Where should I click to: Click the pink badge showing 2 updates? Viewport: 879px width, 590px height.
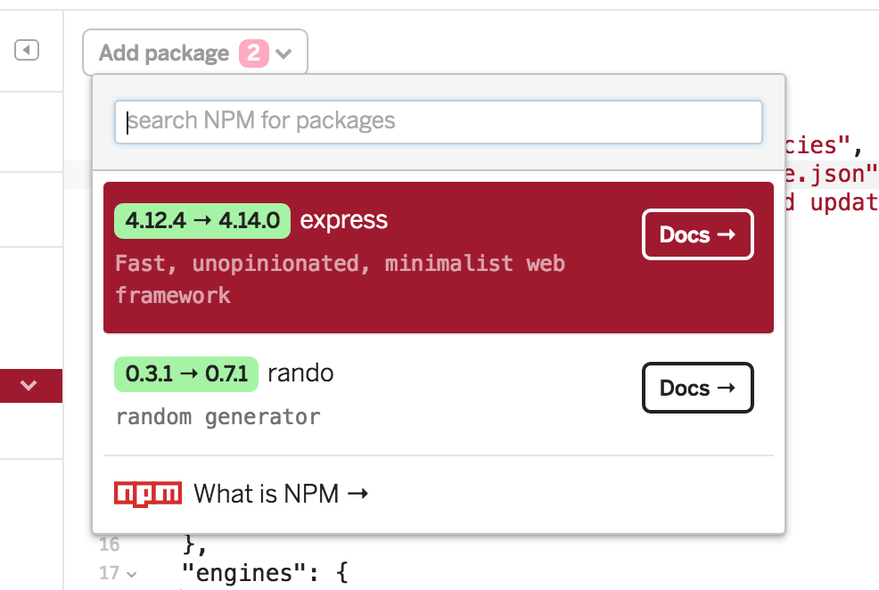pos(254,53)
